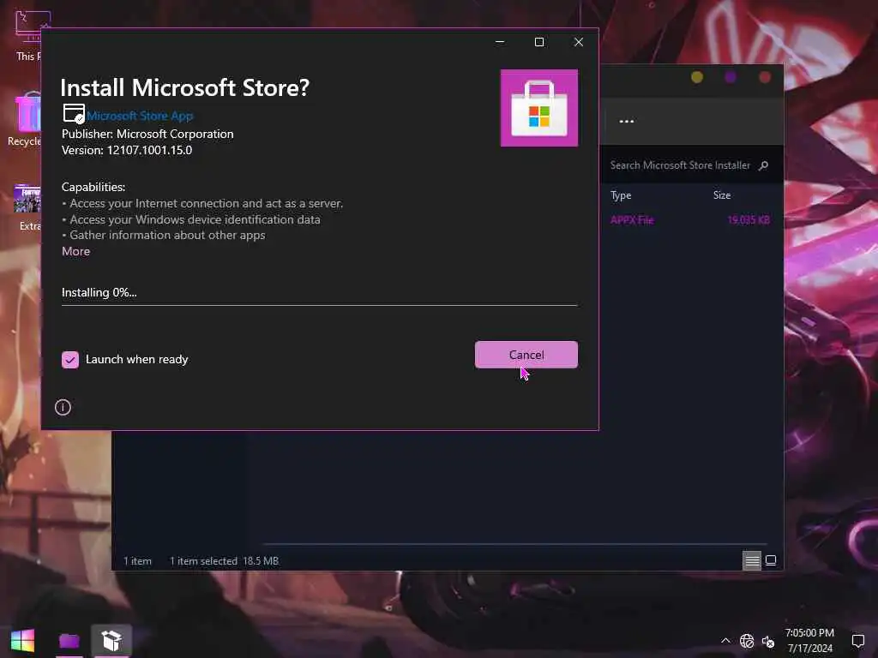The height and width of the screenshot is (658, 878).
Task: Click red dot button on Explorer window
Action: coord(765,77)
